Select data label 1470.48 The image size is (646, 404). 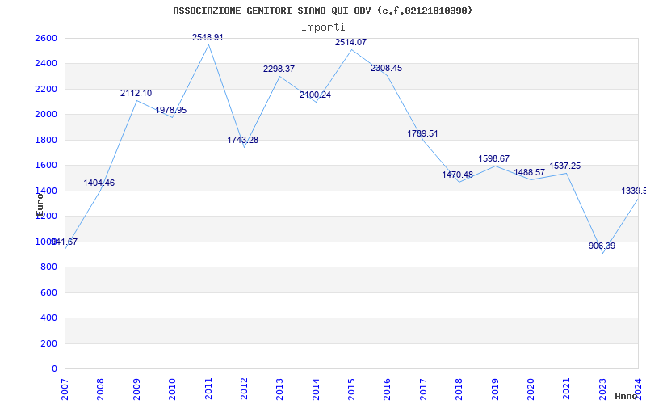pos(458,175)
